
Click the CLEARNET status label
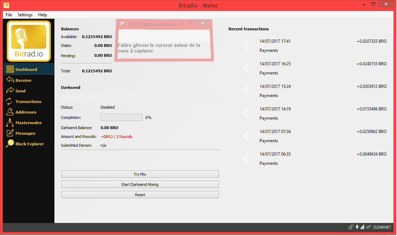point(382,227)
